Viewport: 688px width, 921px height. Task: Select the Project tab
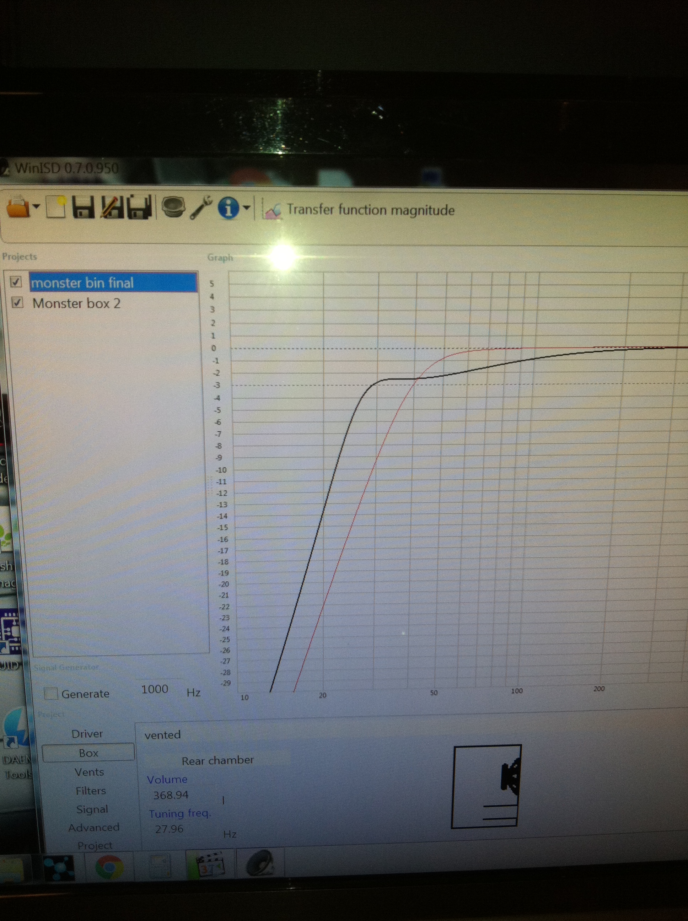click(95, 845)
